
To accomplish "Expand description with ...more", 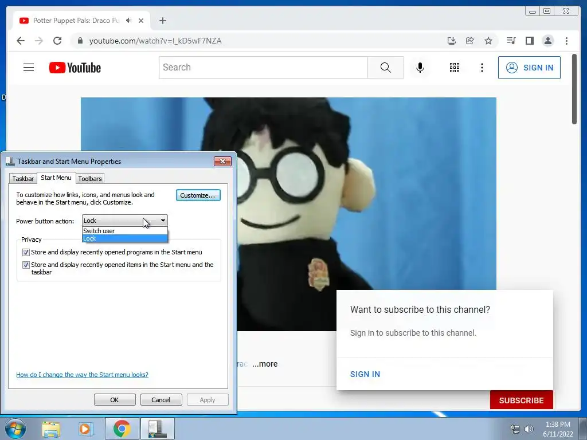I will [265, 364].
